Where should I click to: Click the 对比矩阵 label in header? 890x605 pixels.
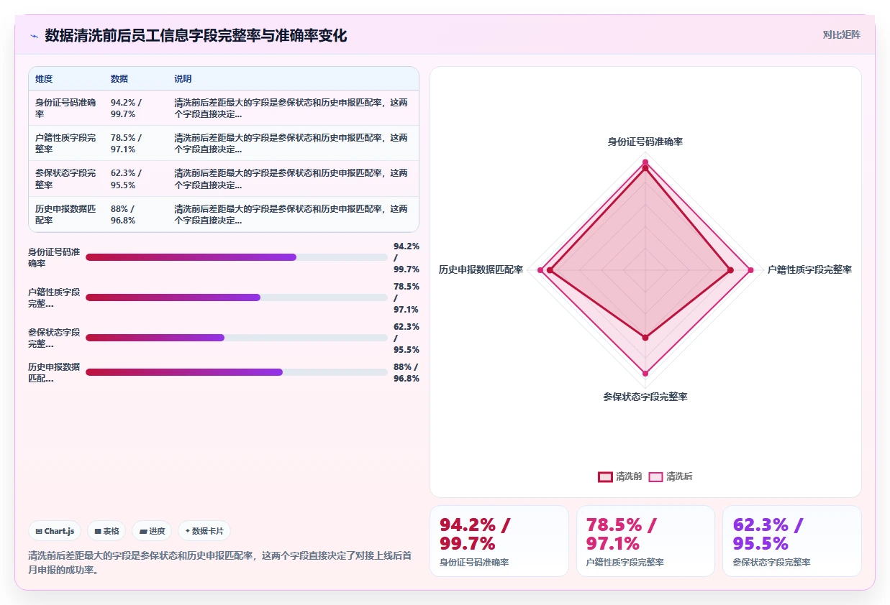tap(842, 34)
